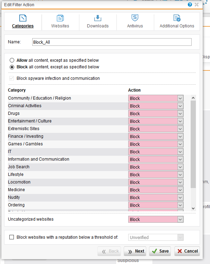
Task: Open action dropdown for Nudity
Action: point(156,197)
